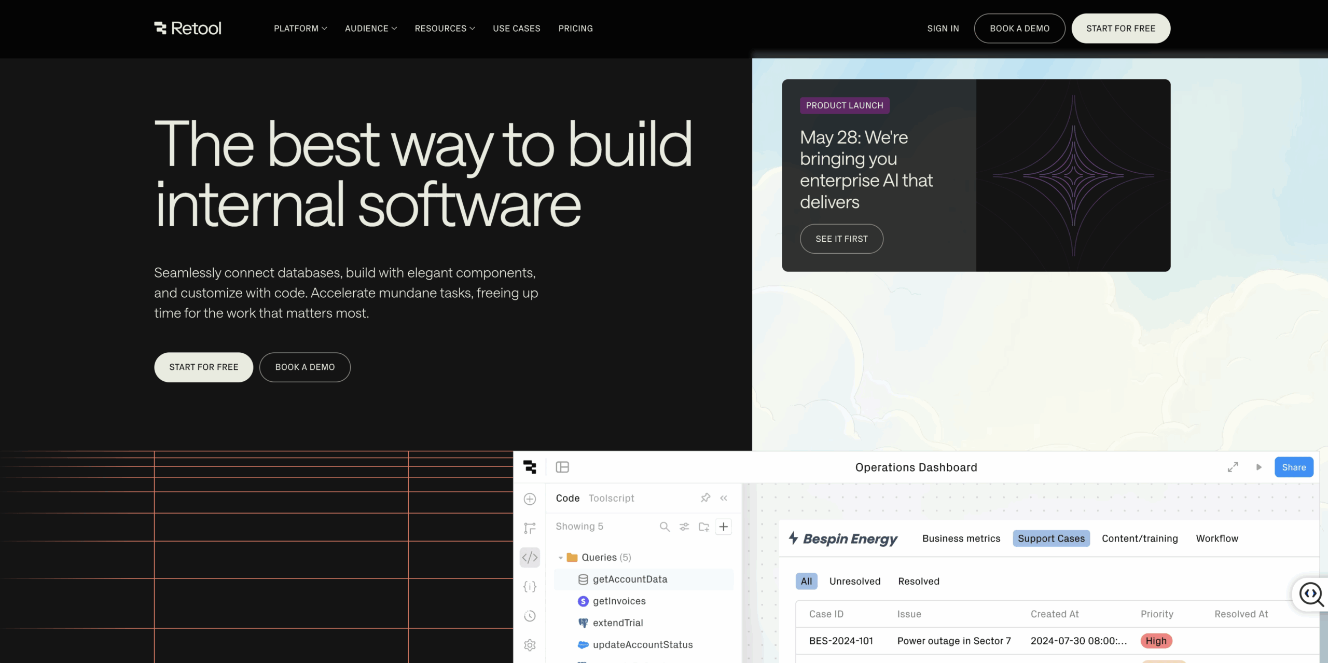Open the add component plus icon
Image resolution: width=1328 pixels, height=663 pixels.
[530, 499]
